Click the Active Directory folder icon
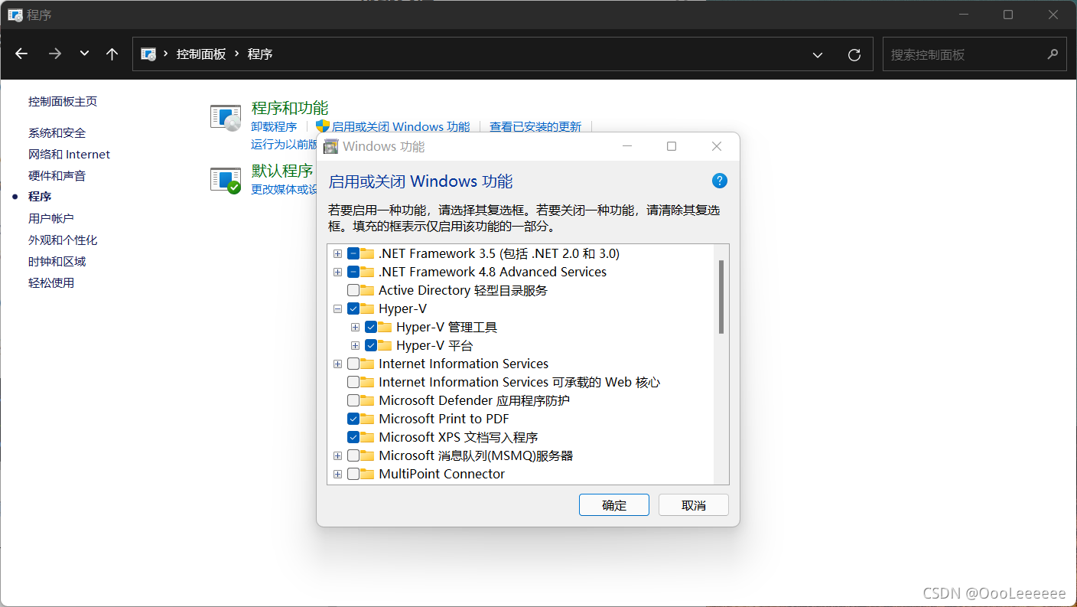 click(368, 290)
